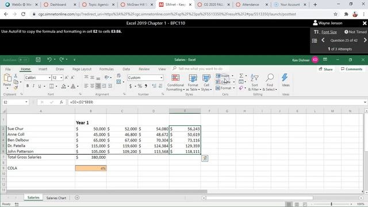This screenshot has width=368, height=207.
Task: Open the Font Color dropdown arrow
Action: [78, 86]
